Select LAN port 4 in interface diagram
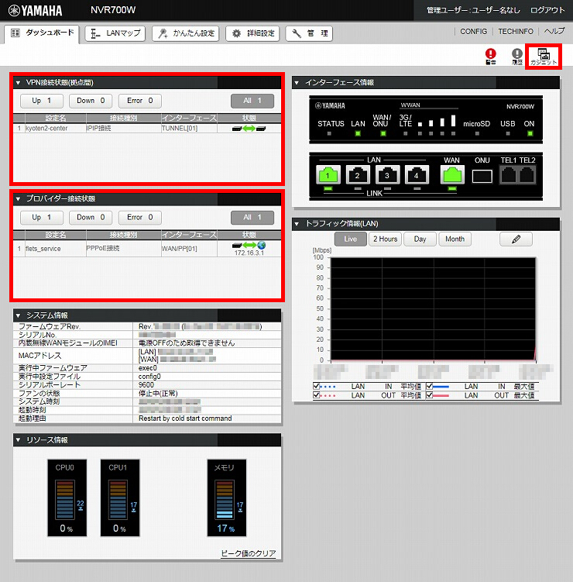This screenshot has height=582, width=573. coord(417,175)
